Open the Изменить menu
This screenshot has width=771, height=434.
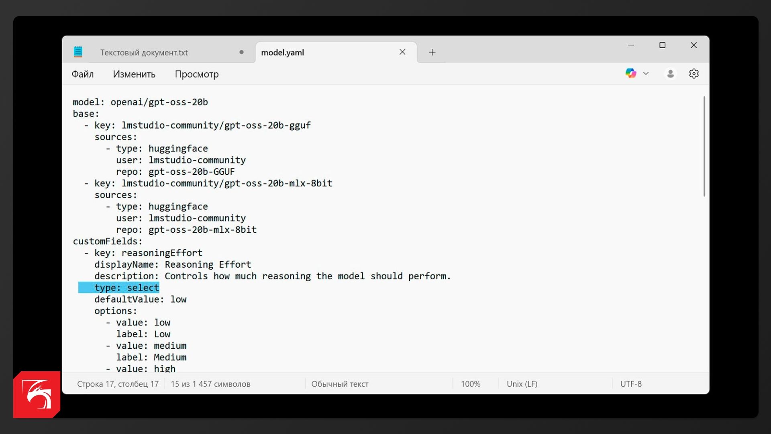(x=134, y=74)
